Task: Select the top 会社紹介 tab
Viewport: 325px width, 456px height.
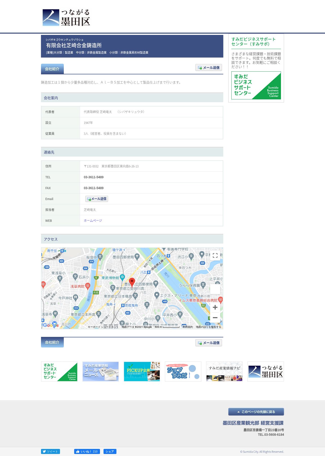Action: tap(52, 69)
